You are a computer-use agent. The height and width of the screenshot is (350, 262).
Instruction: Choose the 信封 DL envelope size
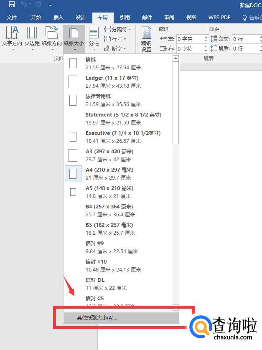[x=118, y=284]
